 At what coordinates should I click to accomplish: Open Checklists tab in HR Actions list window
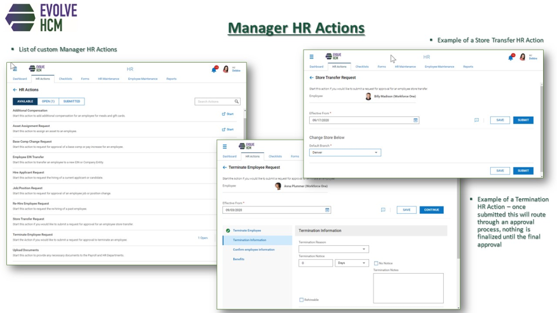66,79
